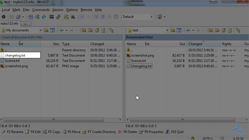The height and width of the screenshot is (140, 249).
Task: Click the F5 Copy button
Action: click(51, 132)
